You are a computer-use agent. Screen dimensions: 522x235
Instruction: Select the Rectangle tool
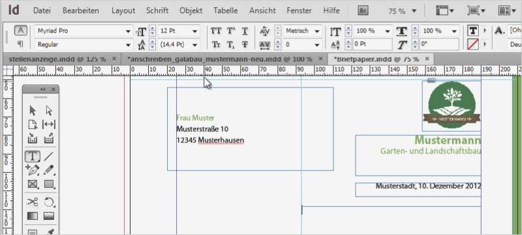click(x=49, y=183)
